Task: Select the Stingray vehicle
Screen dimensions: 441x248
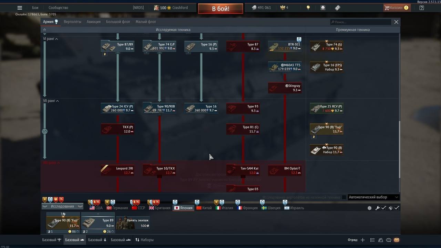Action: pos(285,88)
